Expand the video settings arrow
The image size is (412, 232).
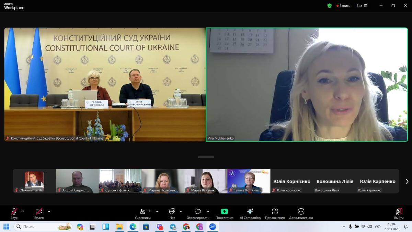click(49, 211)
